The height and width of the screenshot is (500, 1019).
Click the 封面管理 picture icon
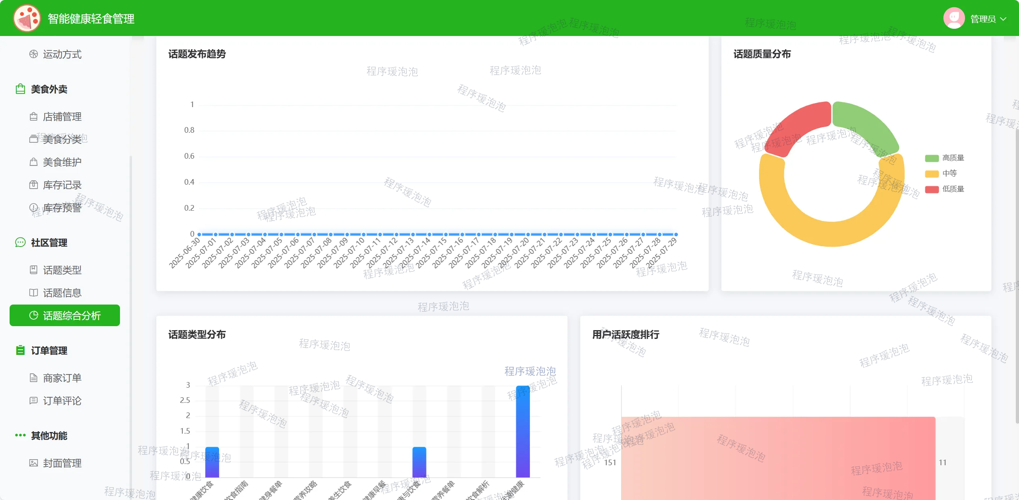tap(34, 463)
